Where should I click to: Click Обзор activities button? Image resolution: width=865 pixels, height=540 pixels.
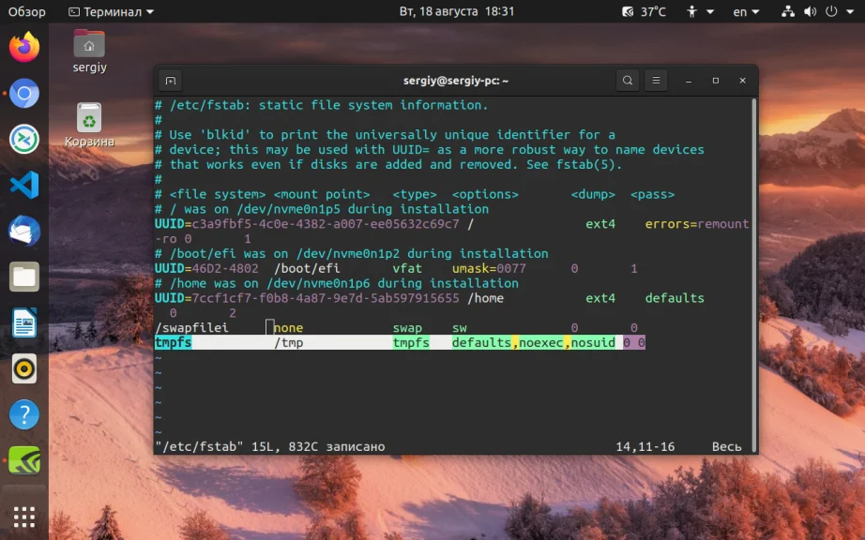26,11
